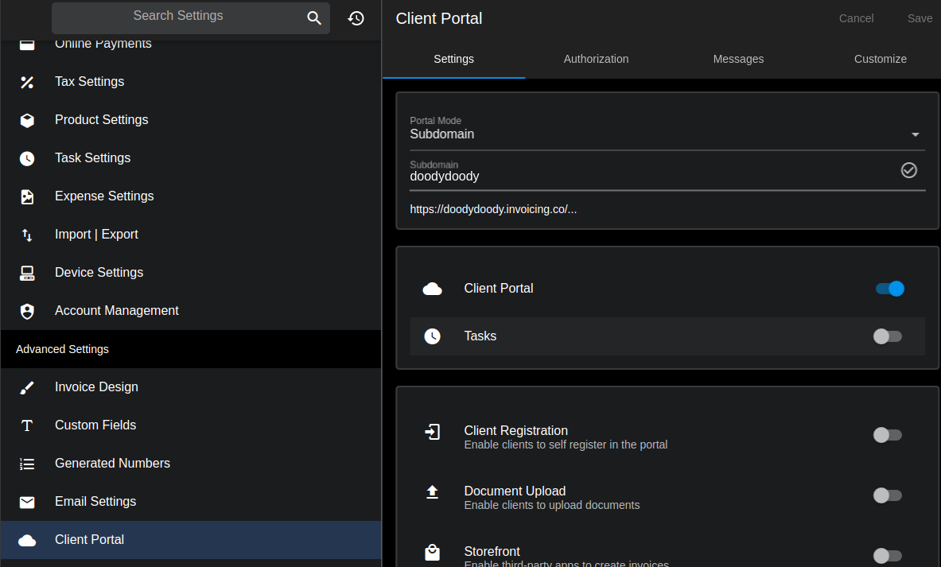The width and height of the screenshot is (941, 567).
Task: Click the Invoice Design brush icon
Action: (27, 387)
